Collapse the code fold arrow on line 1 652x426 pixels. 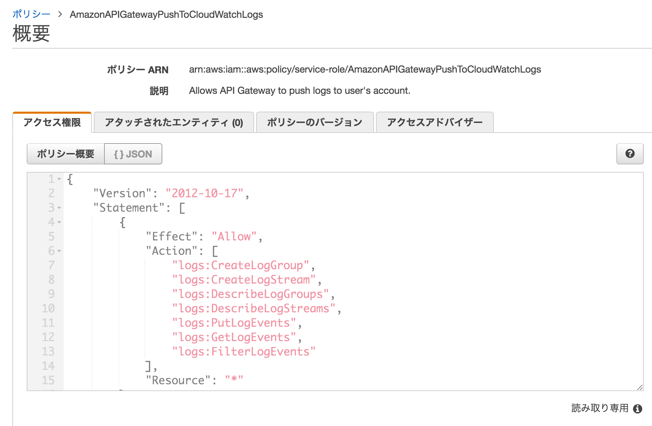[59, 179]
